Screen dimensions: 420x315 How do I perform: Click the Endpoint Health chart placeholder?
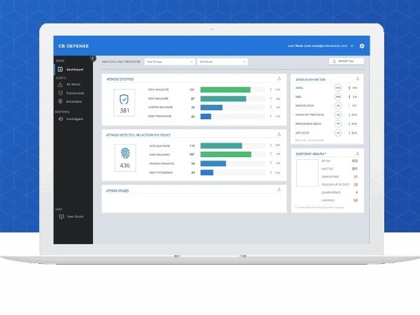[307, 173]
